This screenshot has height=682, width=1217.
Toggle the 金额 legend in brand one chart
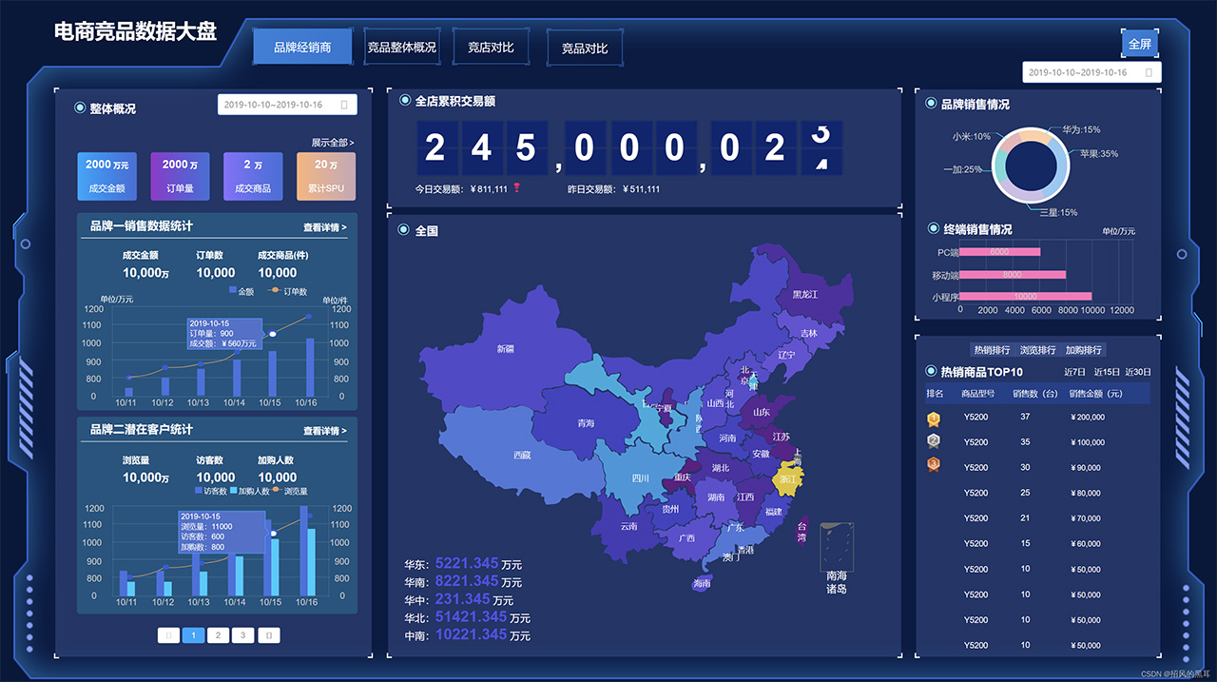pyautogui.click(x=241, y=291)
